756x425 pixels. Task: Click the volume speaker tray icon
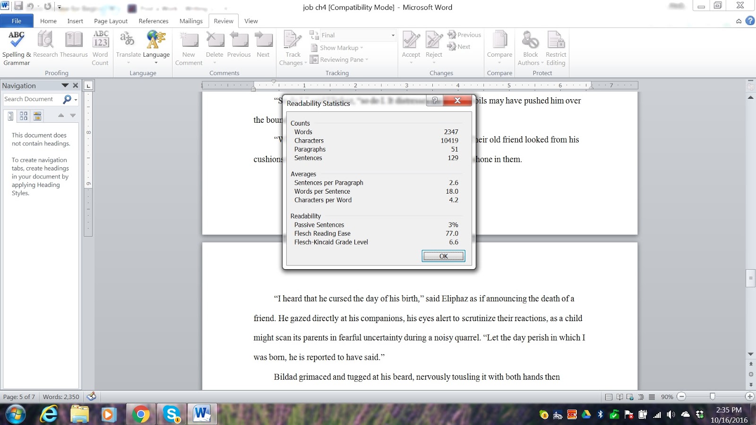tap(671, 415)
